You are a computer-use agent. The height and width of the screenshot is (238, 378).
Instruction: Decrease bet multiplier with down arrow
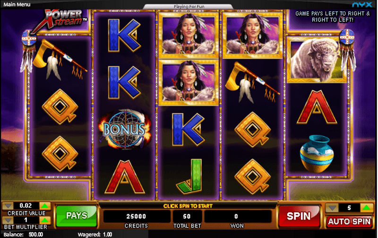[8, 220]
